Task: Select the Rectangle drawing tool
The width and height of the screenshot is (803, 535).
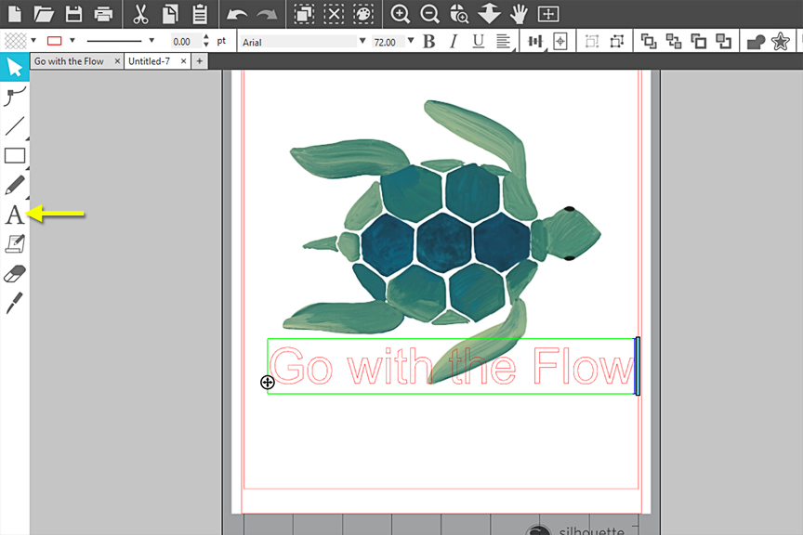Action: (x=15, y=156)
